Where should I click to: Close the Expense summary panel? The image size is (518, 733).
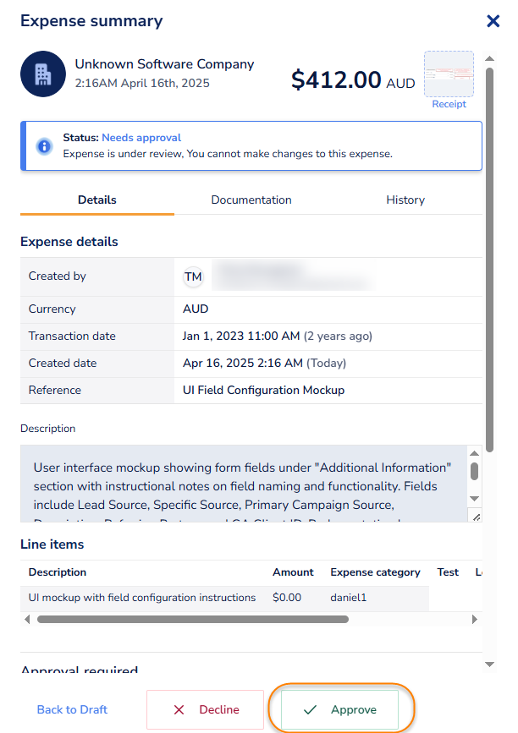pos(493,21)
